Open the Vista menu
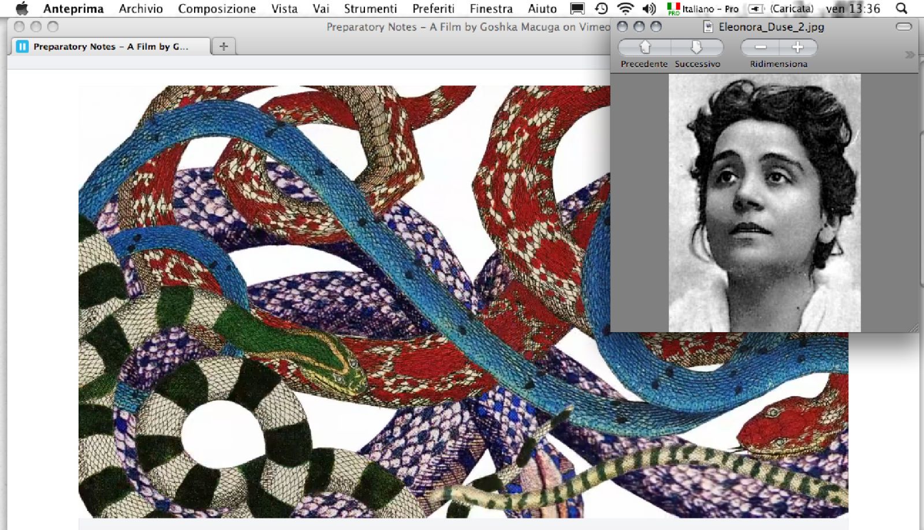The width and height of the screenshot is (924, 530). [284, 9]
